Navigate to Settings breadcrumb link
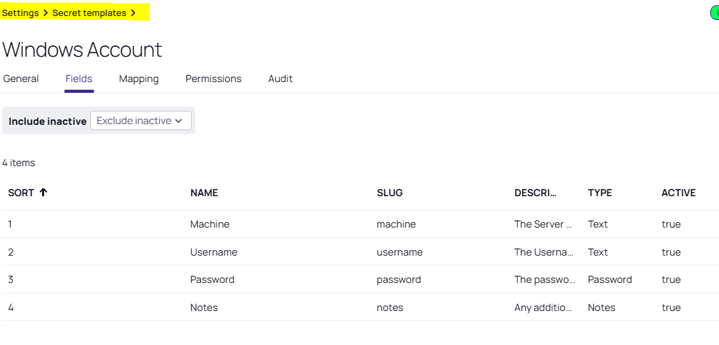This screenshot has width=719, height=345. coord(21,13)
